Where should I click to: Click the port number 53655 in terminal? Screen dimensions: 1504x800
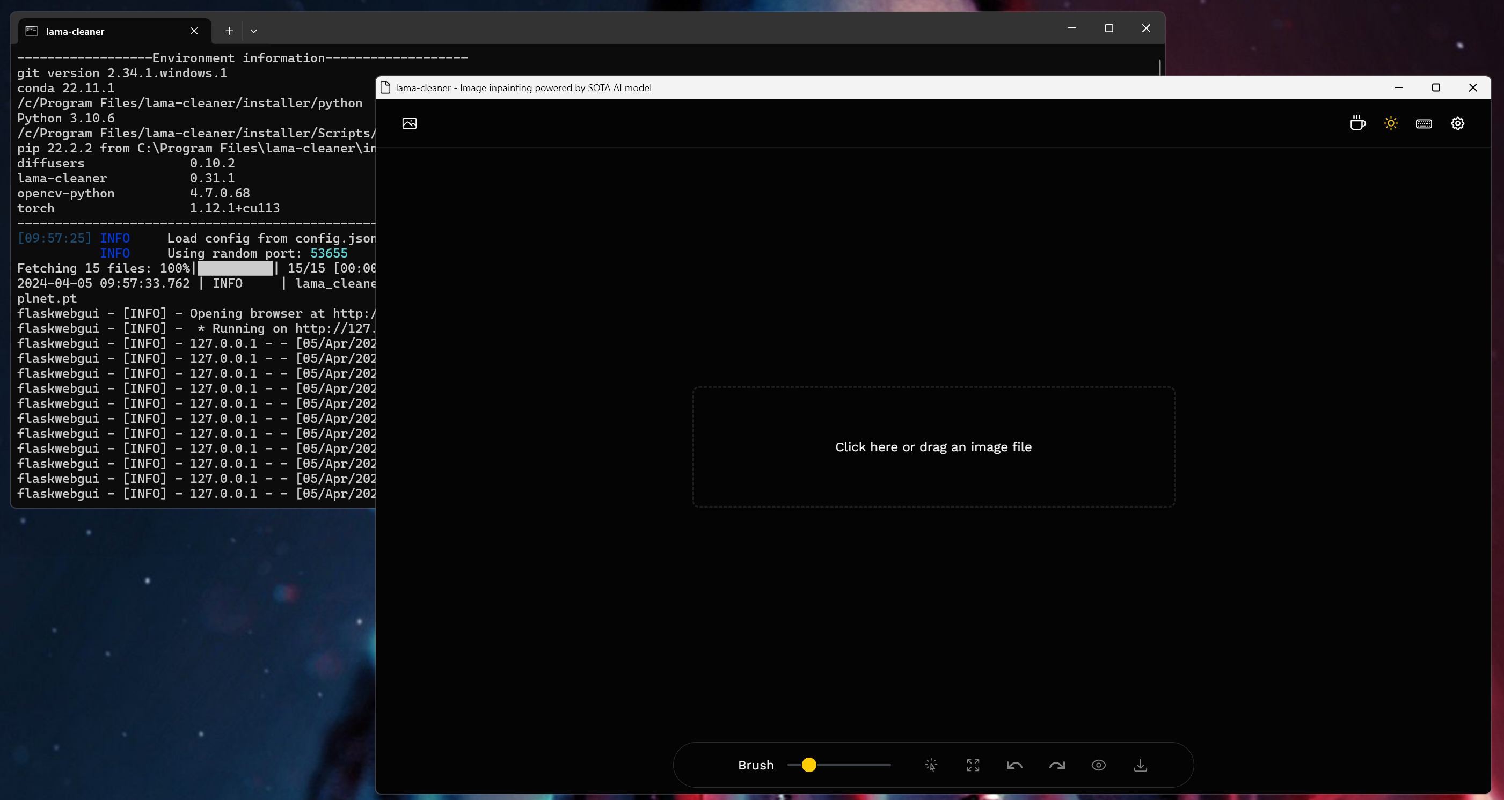[x=328, y=253]
